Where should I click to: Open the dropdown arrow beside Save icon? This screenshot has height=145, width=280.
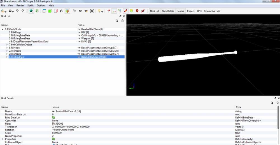tap(13, 12)
